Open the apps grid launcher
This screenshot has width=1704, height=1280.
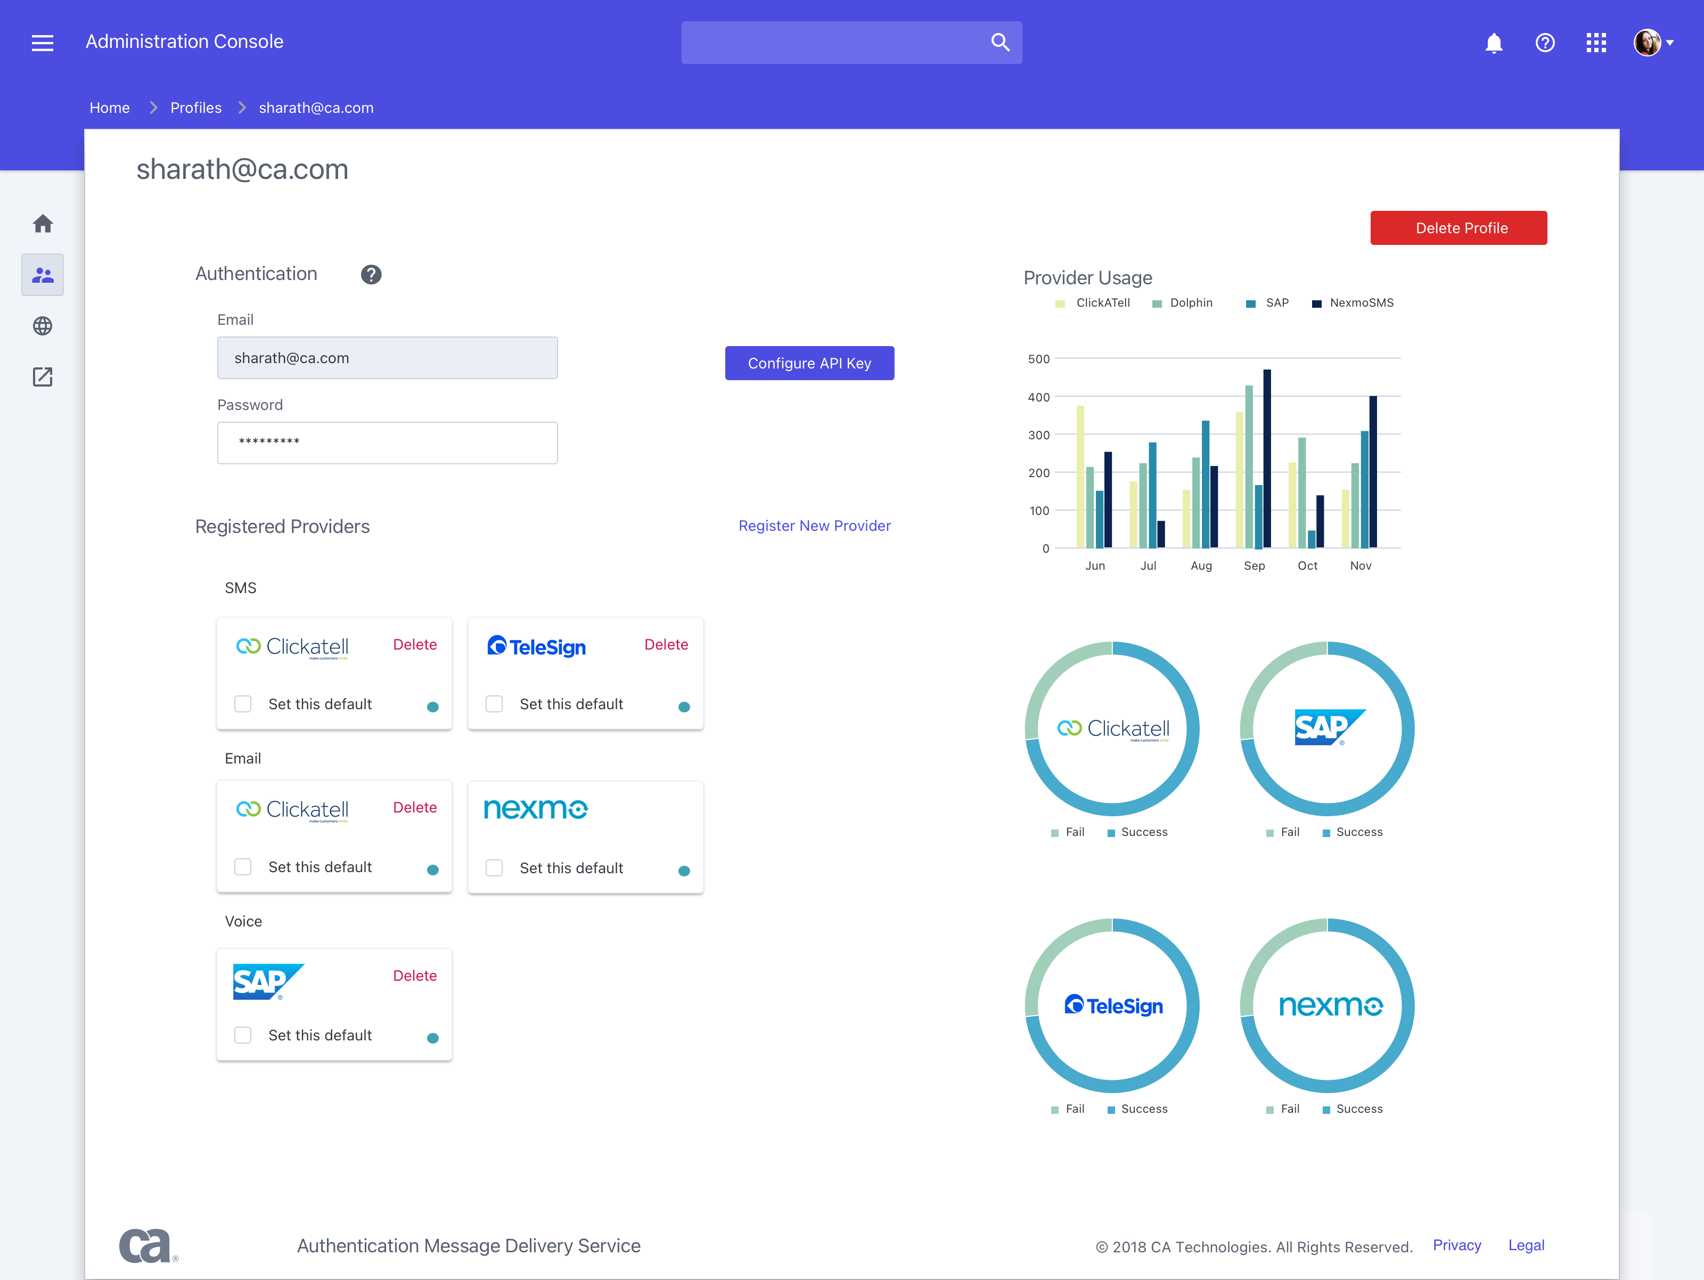tap(1596, 43)
